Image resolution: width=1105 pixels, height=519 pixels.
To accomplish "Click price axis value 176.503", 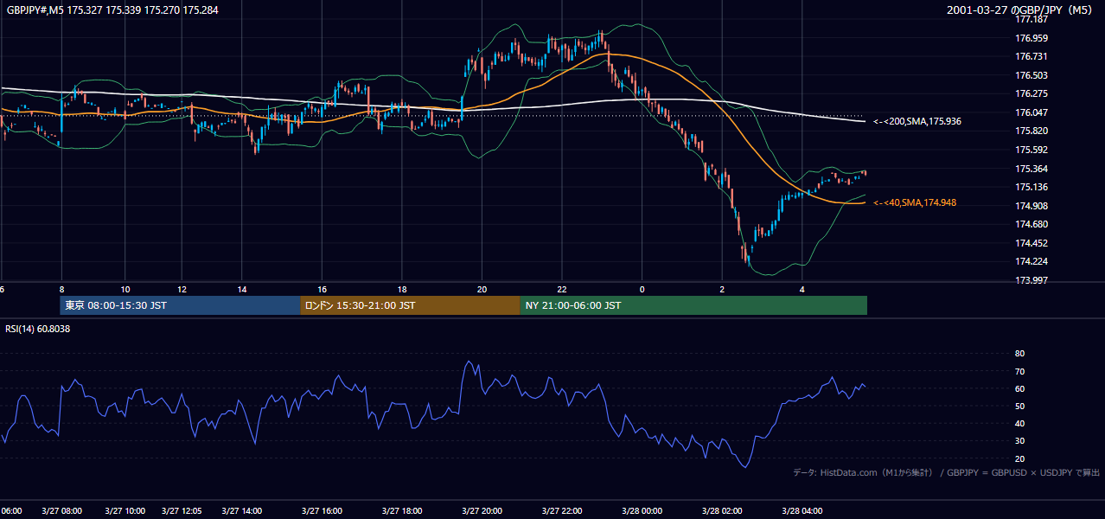I will (1031, 75).
